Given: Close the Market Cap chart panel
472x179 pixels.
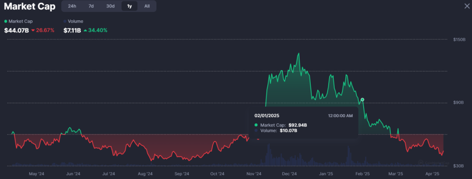Looking at the screenshot, I should (467, 6).
